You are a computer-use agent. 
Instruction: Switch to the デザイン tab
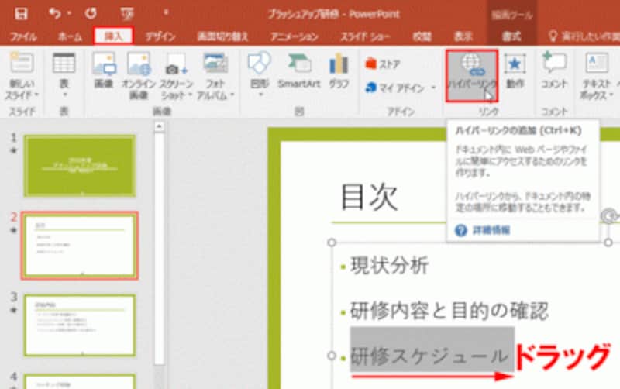pos(160,36)
